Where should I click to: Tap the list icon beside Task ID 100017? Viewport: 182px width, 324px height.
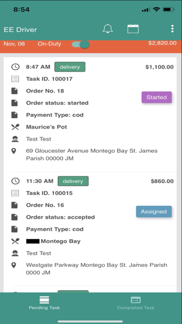coord(15,79)
